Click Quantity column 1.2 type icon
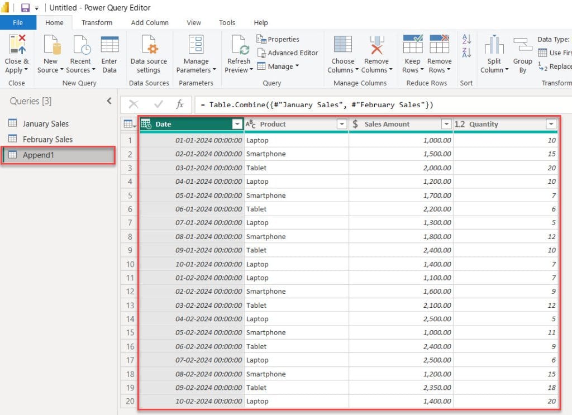This screenshot has height=415, width=572. click(x=460, y=124)
